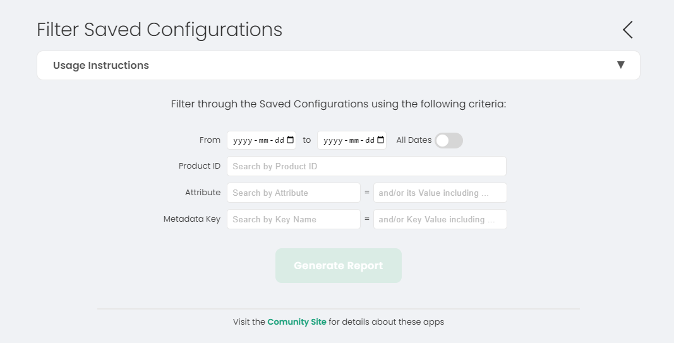Viewport: 674px width, 343px height.
Task: Click the Product ID label
Action: tap(200, 166)
